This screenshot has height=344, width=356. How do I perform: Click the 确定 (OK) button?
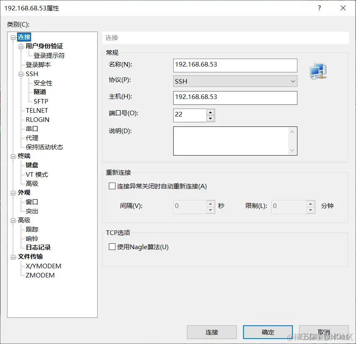pyautogui.click(x=268, y=332)
